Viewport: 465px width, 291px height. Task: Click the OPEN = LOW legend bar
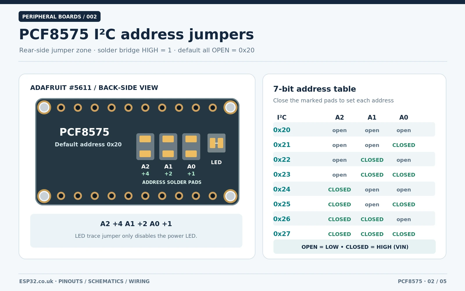pos(355,247)
